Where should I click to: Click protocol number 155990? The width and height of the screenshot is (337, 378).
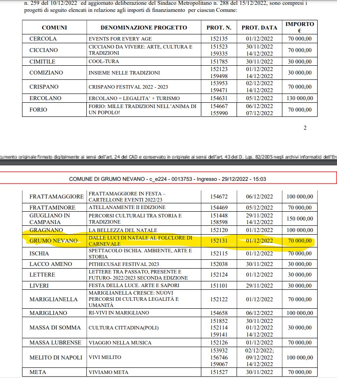click(x=219, y=113)
